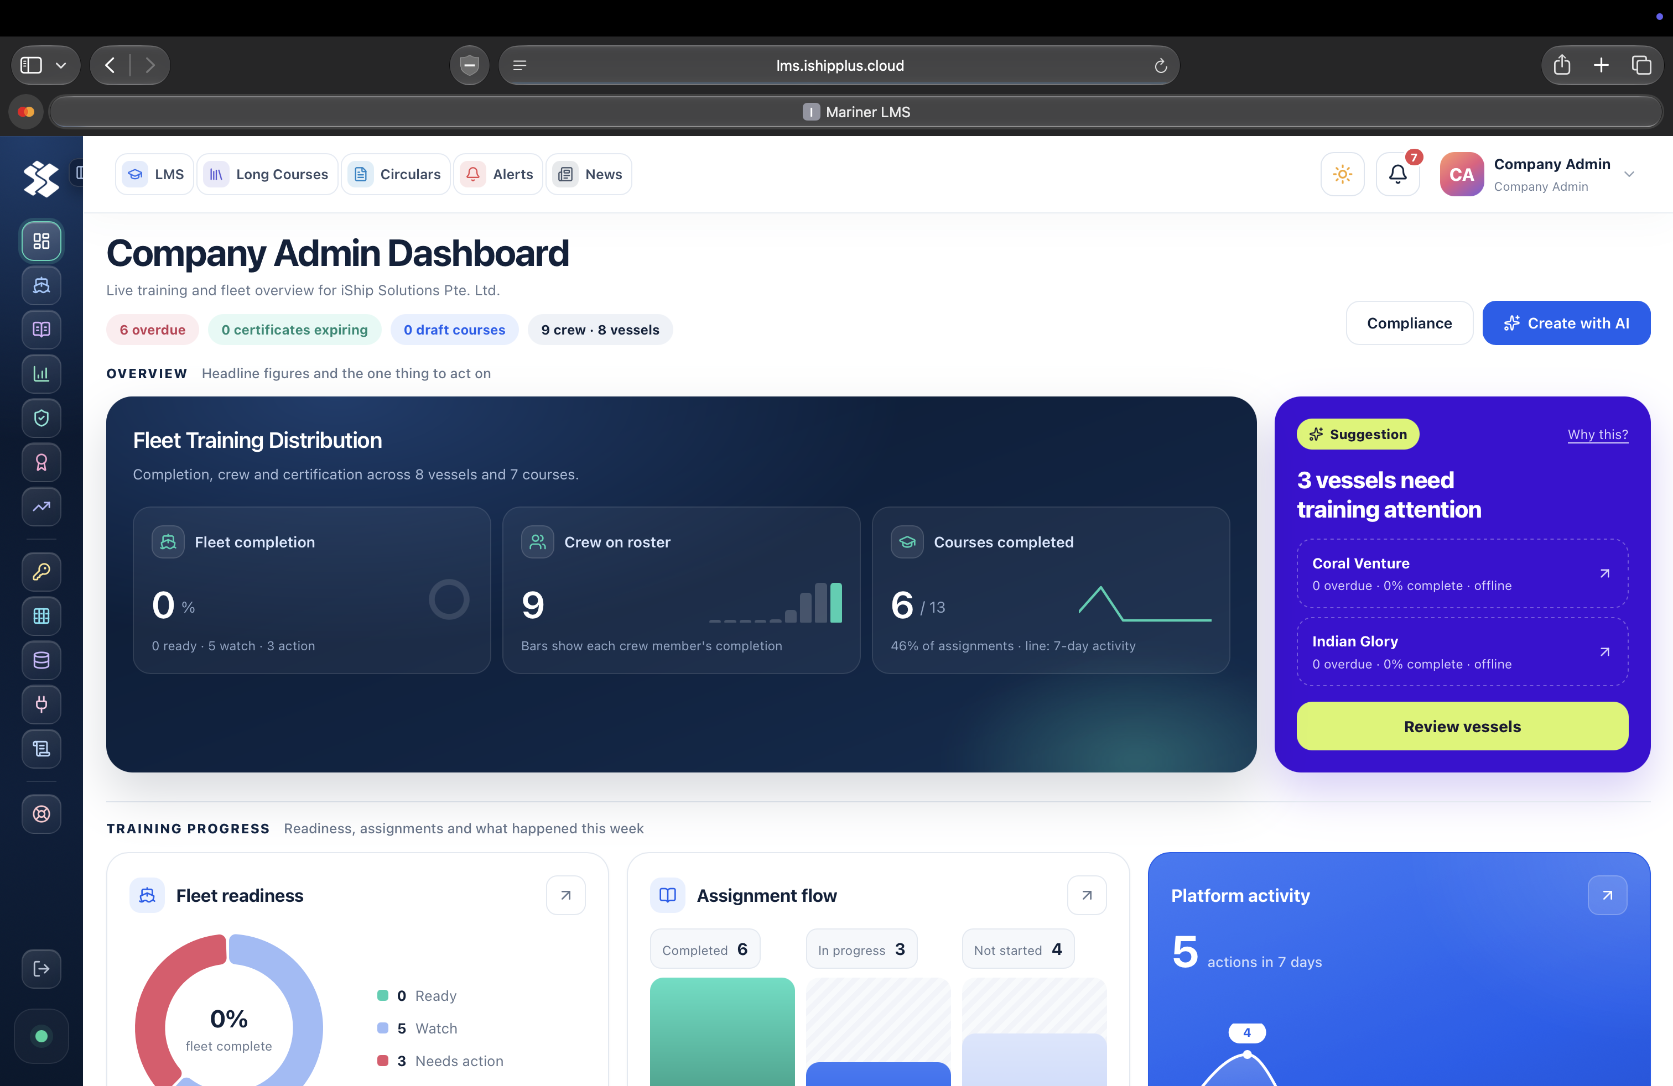1673x1086 pixels.
Task: Switch to News tab
Action: pos(588,174)
